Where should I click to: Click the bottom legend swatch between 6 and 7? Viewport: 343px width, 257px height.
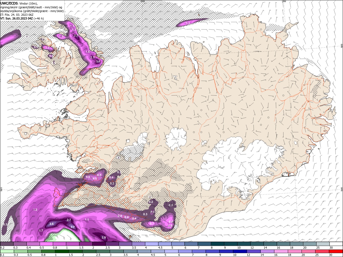pos(185,251)
